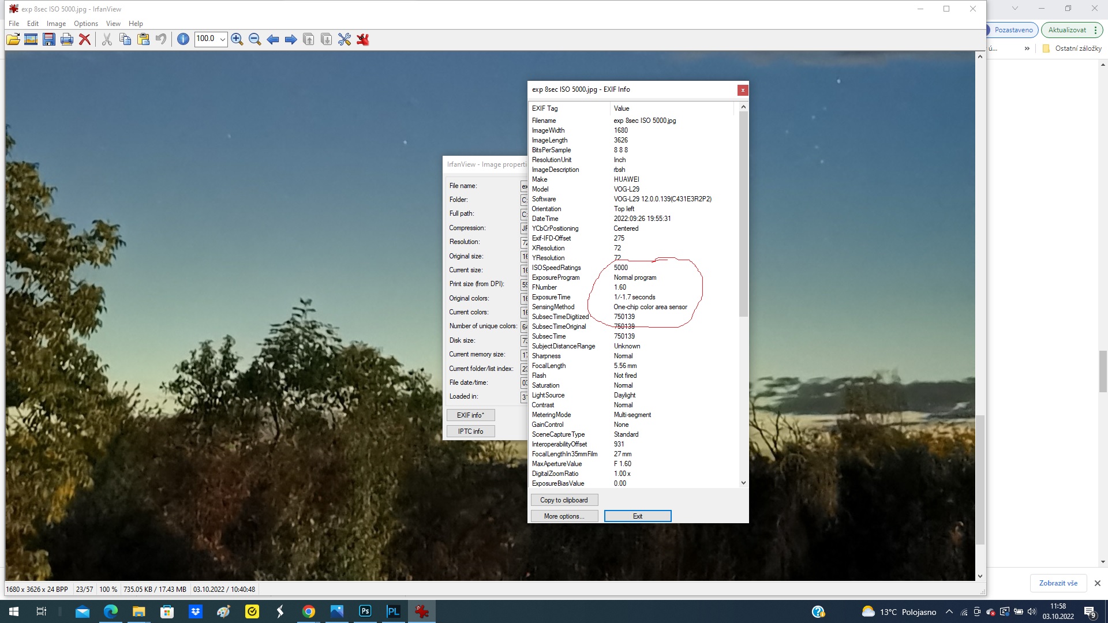Click the IPTC info button

tap(470, 431)
